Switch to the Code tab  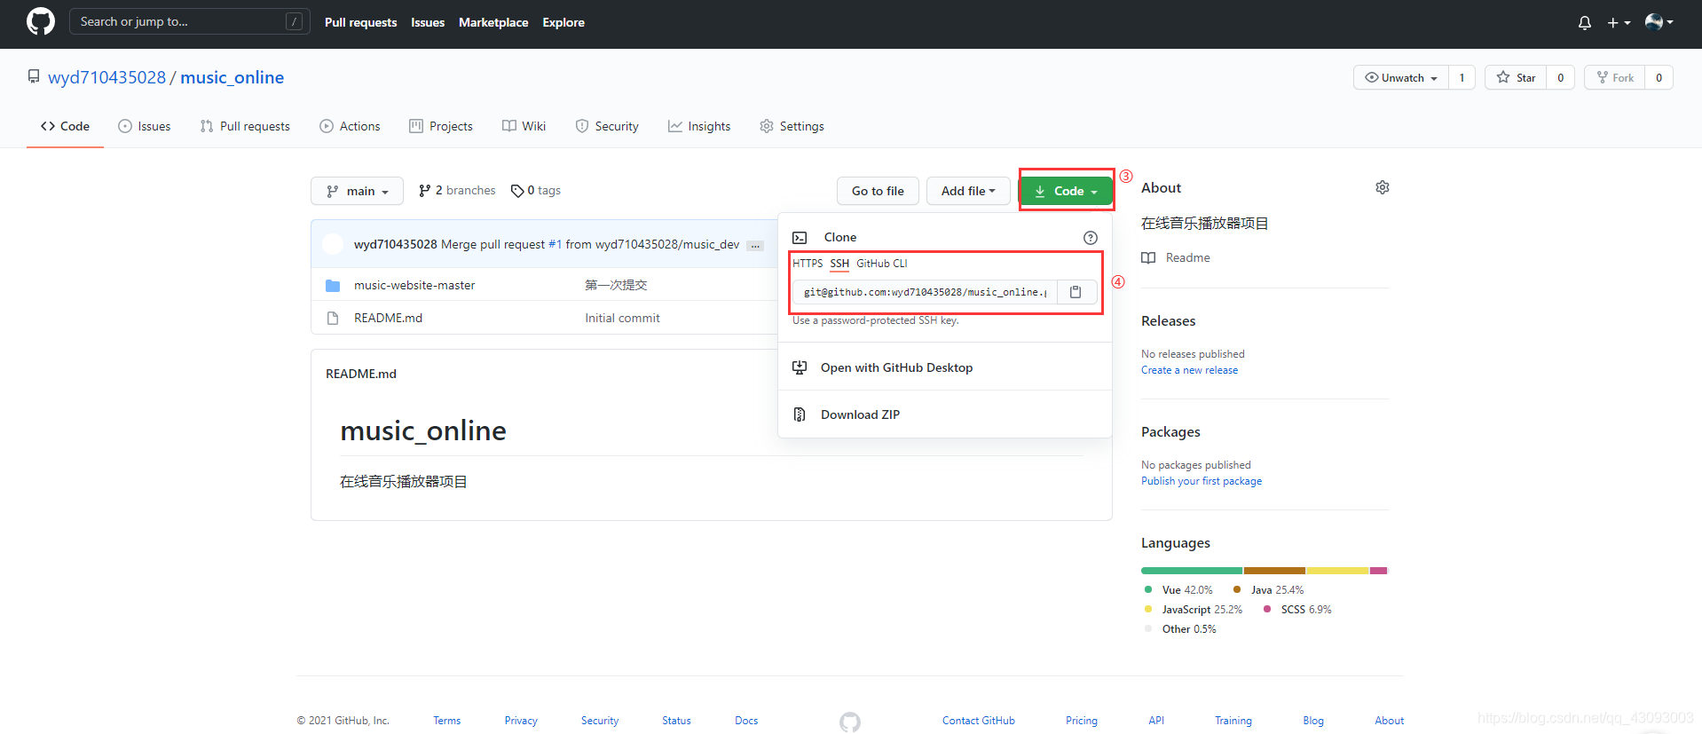pyautogui.click(x=66, y=126)
